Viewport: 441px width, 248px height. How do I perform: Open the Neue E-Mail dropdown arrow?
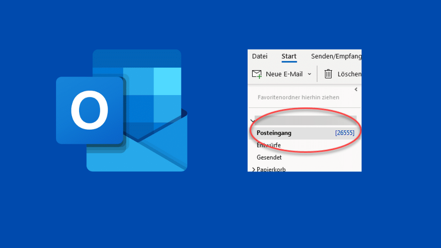coord(309,74)
